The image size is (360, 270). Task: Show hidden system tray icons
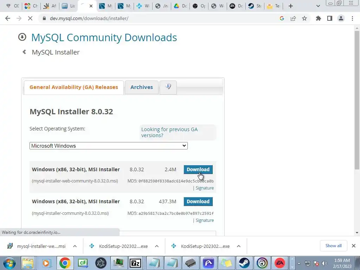(299, 263)
